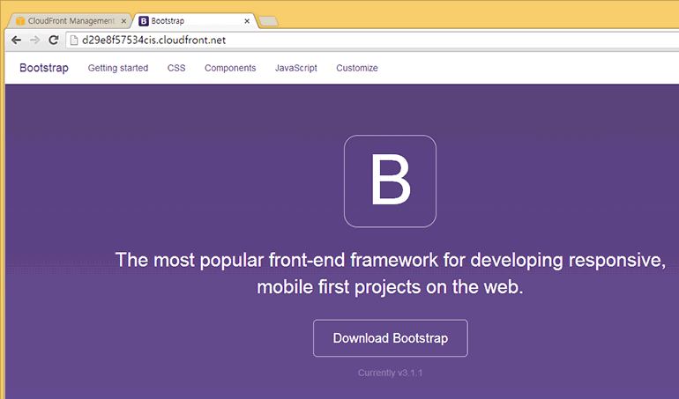Close the CloudFront Management tab
The width and height of the screenshot is (679, 399).
click(x=123, y=20)
